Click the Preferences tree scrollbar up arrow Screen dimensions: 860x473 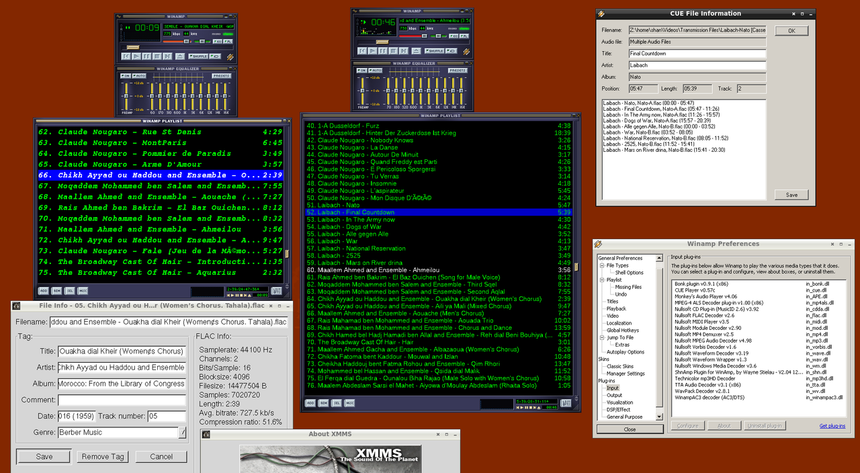659,258
